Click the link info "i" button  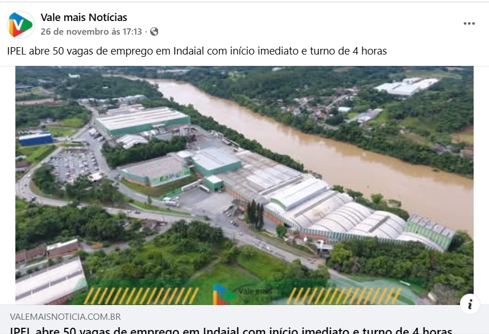470,304
